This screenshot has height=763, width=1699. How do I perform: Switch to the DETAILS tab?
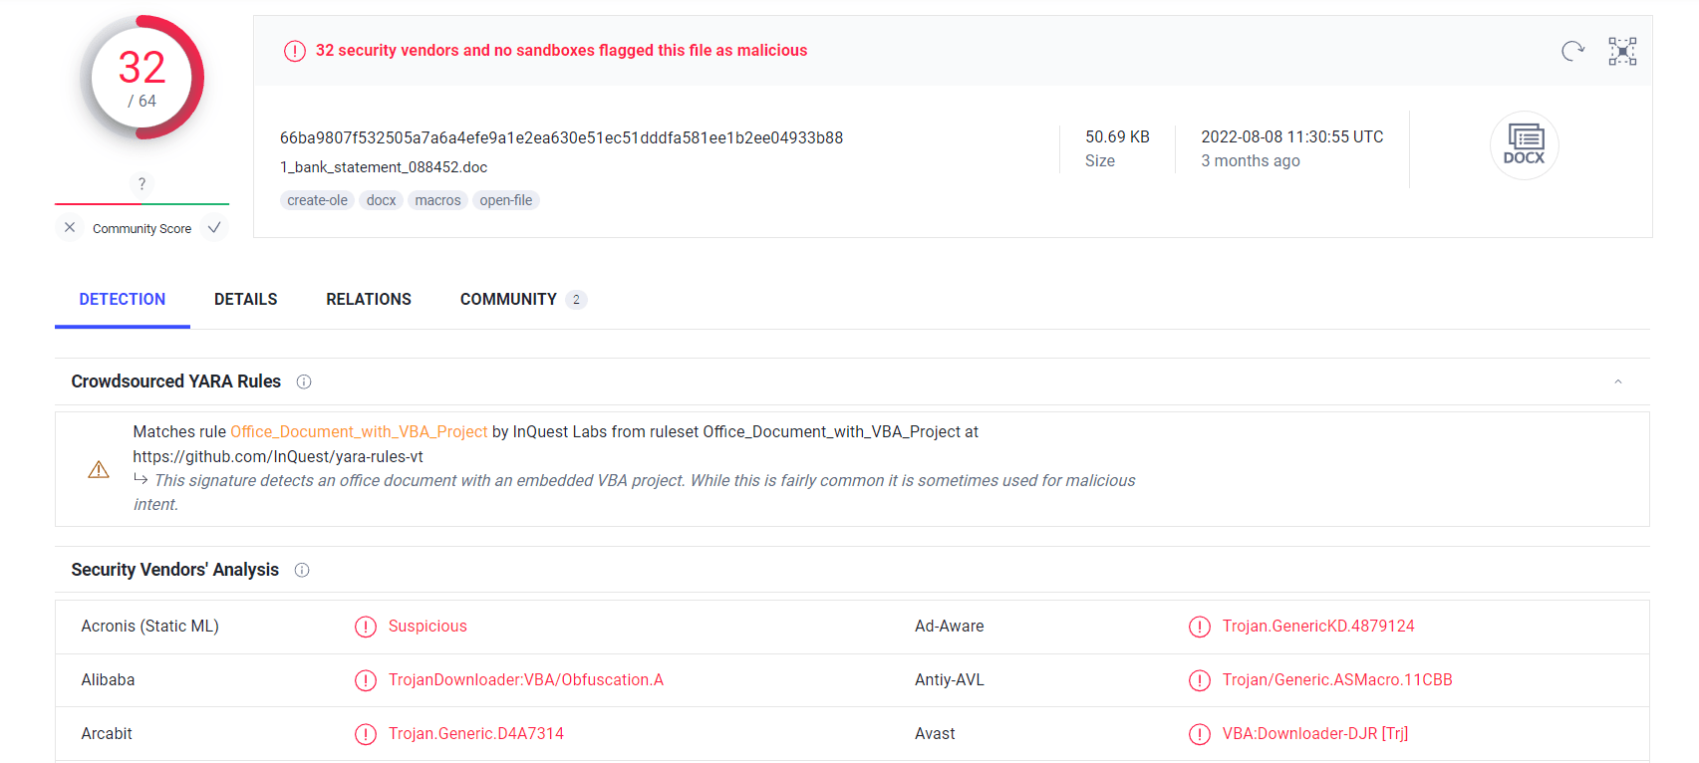coord(245,300)
